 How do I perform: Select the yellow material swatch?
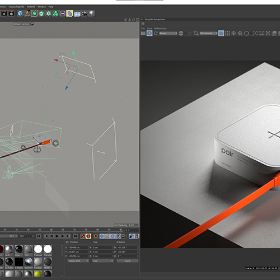tap(38, 274)
